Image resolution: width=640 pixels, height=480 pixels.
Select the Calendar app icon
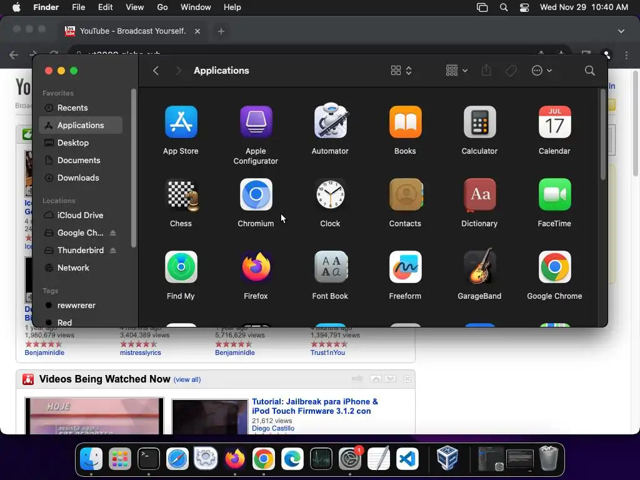[555, 122]
